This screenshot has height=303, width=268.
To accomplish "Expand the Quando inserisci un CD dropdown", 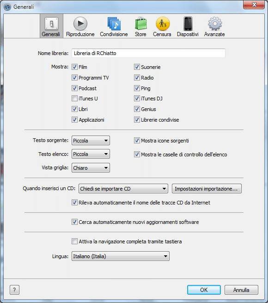I will 123,189.
